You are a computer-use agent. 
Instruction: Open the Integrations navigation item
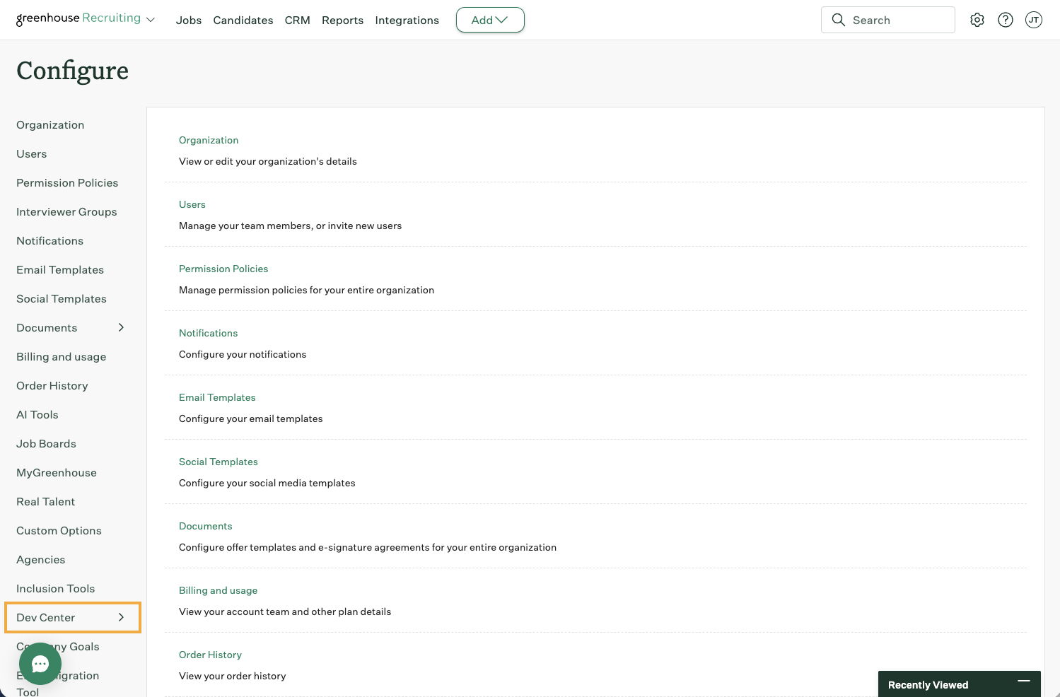point(407,20)
